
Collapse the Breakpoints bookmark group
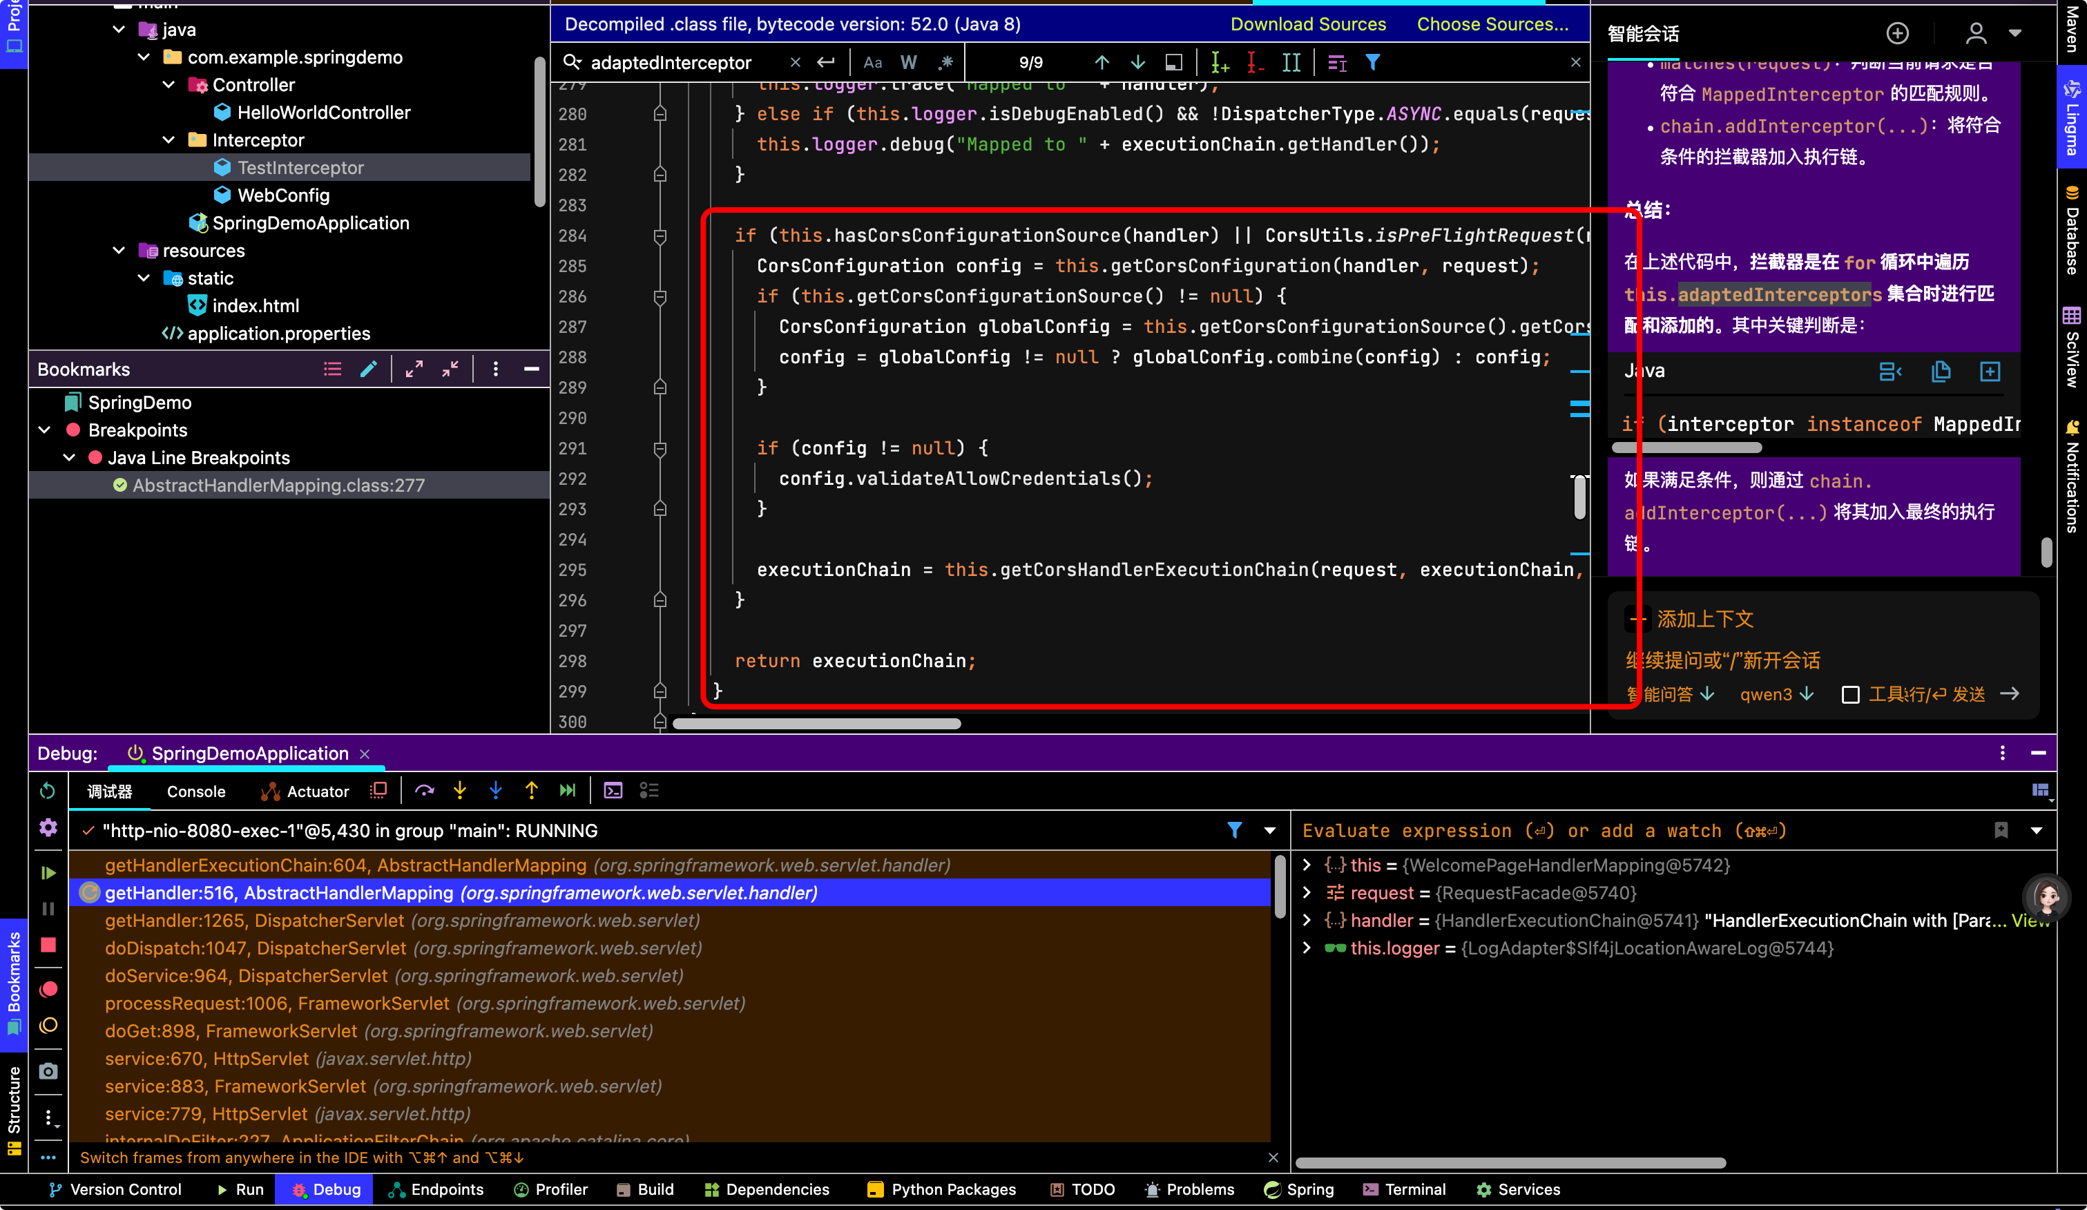point(46,430)
